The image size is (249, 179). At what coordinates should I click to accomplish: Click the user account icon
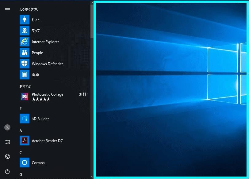pos(7,127)
